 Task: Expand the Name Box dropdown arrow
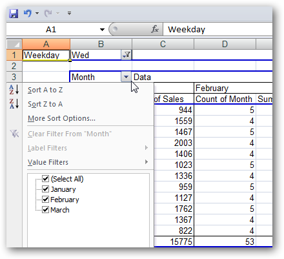tap(102, 30)
